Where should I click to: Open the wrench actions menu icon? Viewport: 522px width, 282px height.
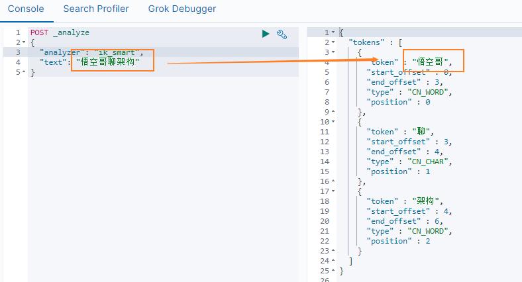click(x=281, y=34)
